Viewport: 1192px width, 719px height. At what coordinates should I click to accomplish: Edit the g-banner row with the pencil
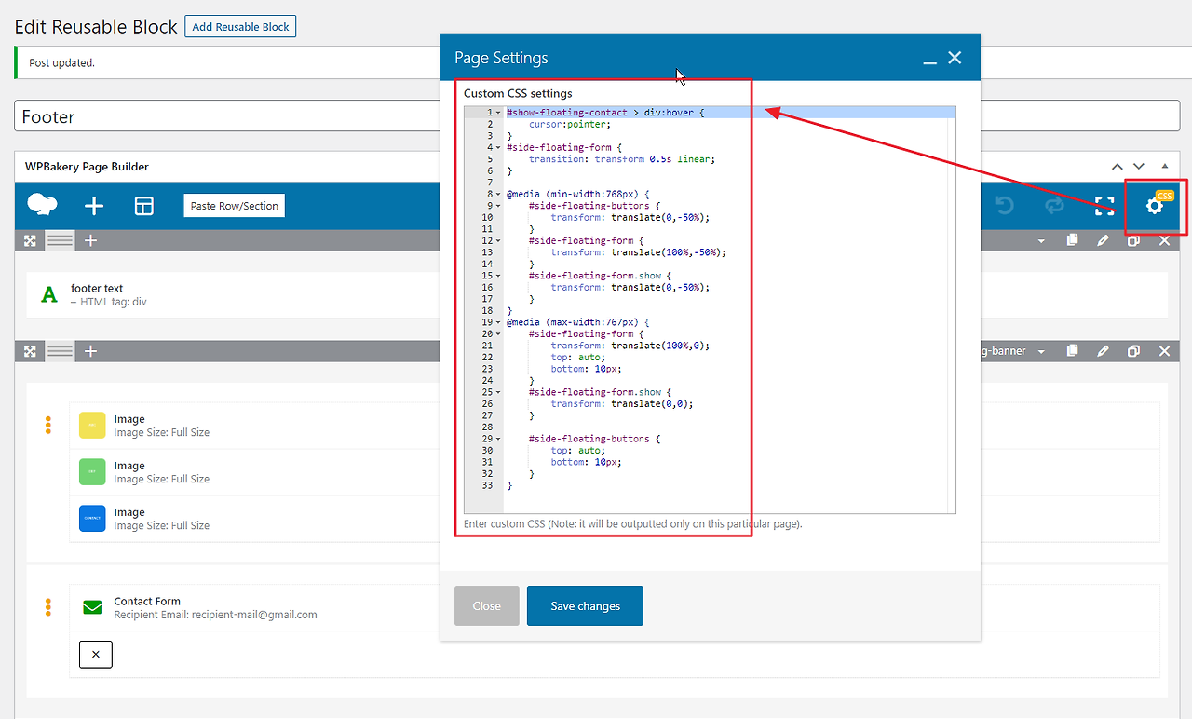click(1103, 351)
